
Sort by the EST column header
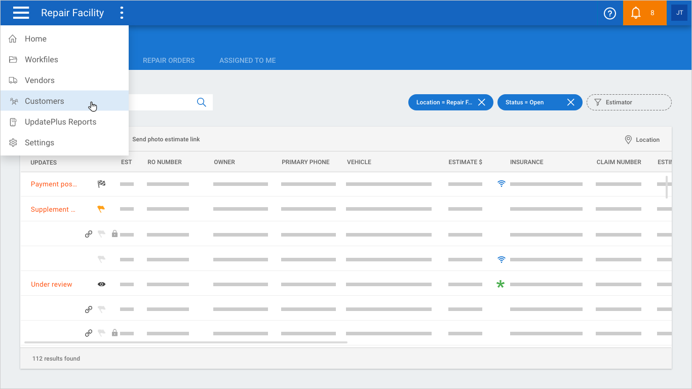click(x=127, y=162)
